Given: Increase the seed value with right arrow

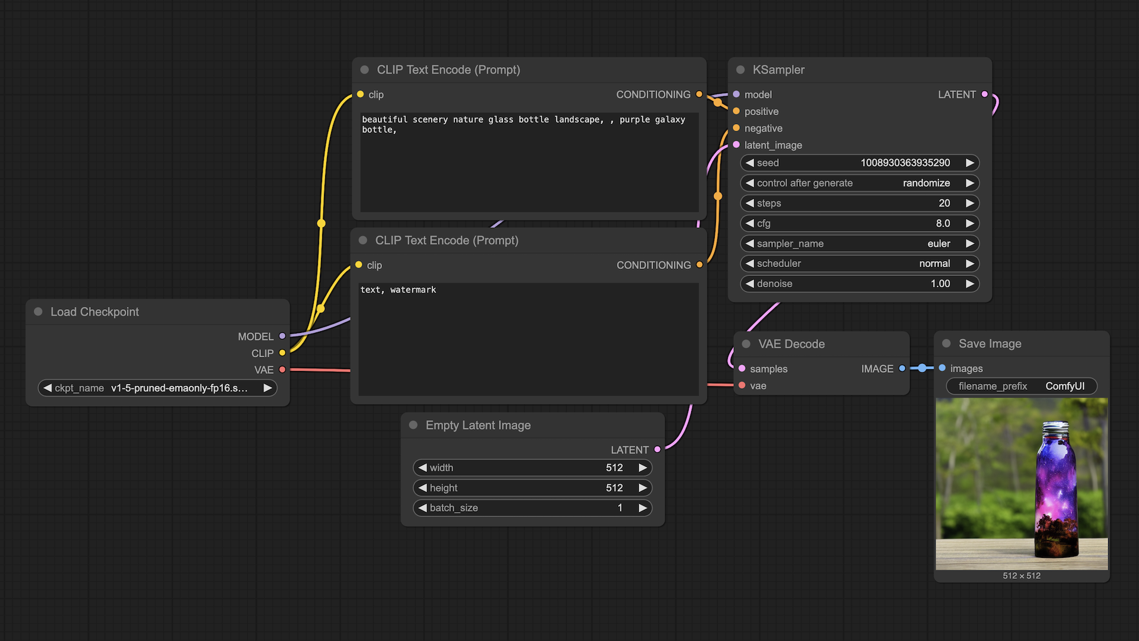Looking at the screenshot, I should tap(970, 163).
